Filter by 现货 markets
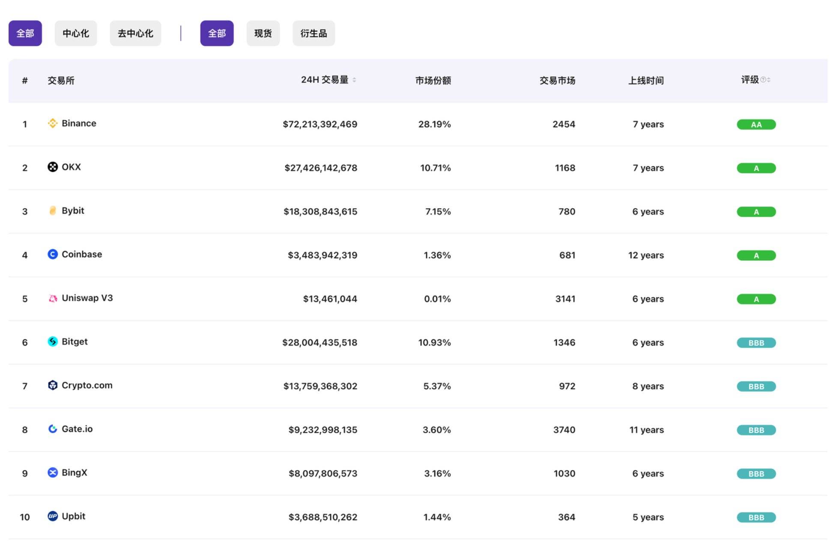The width and height of the screenshot is (836, 548). click(263, 33)
